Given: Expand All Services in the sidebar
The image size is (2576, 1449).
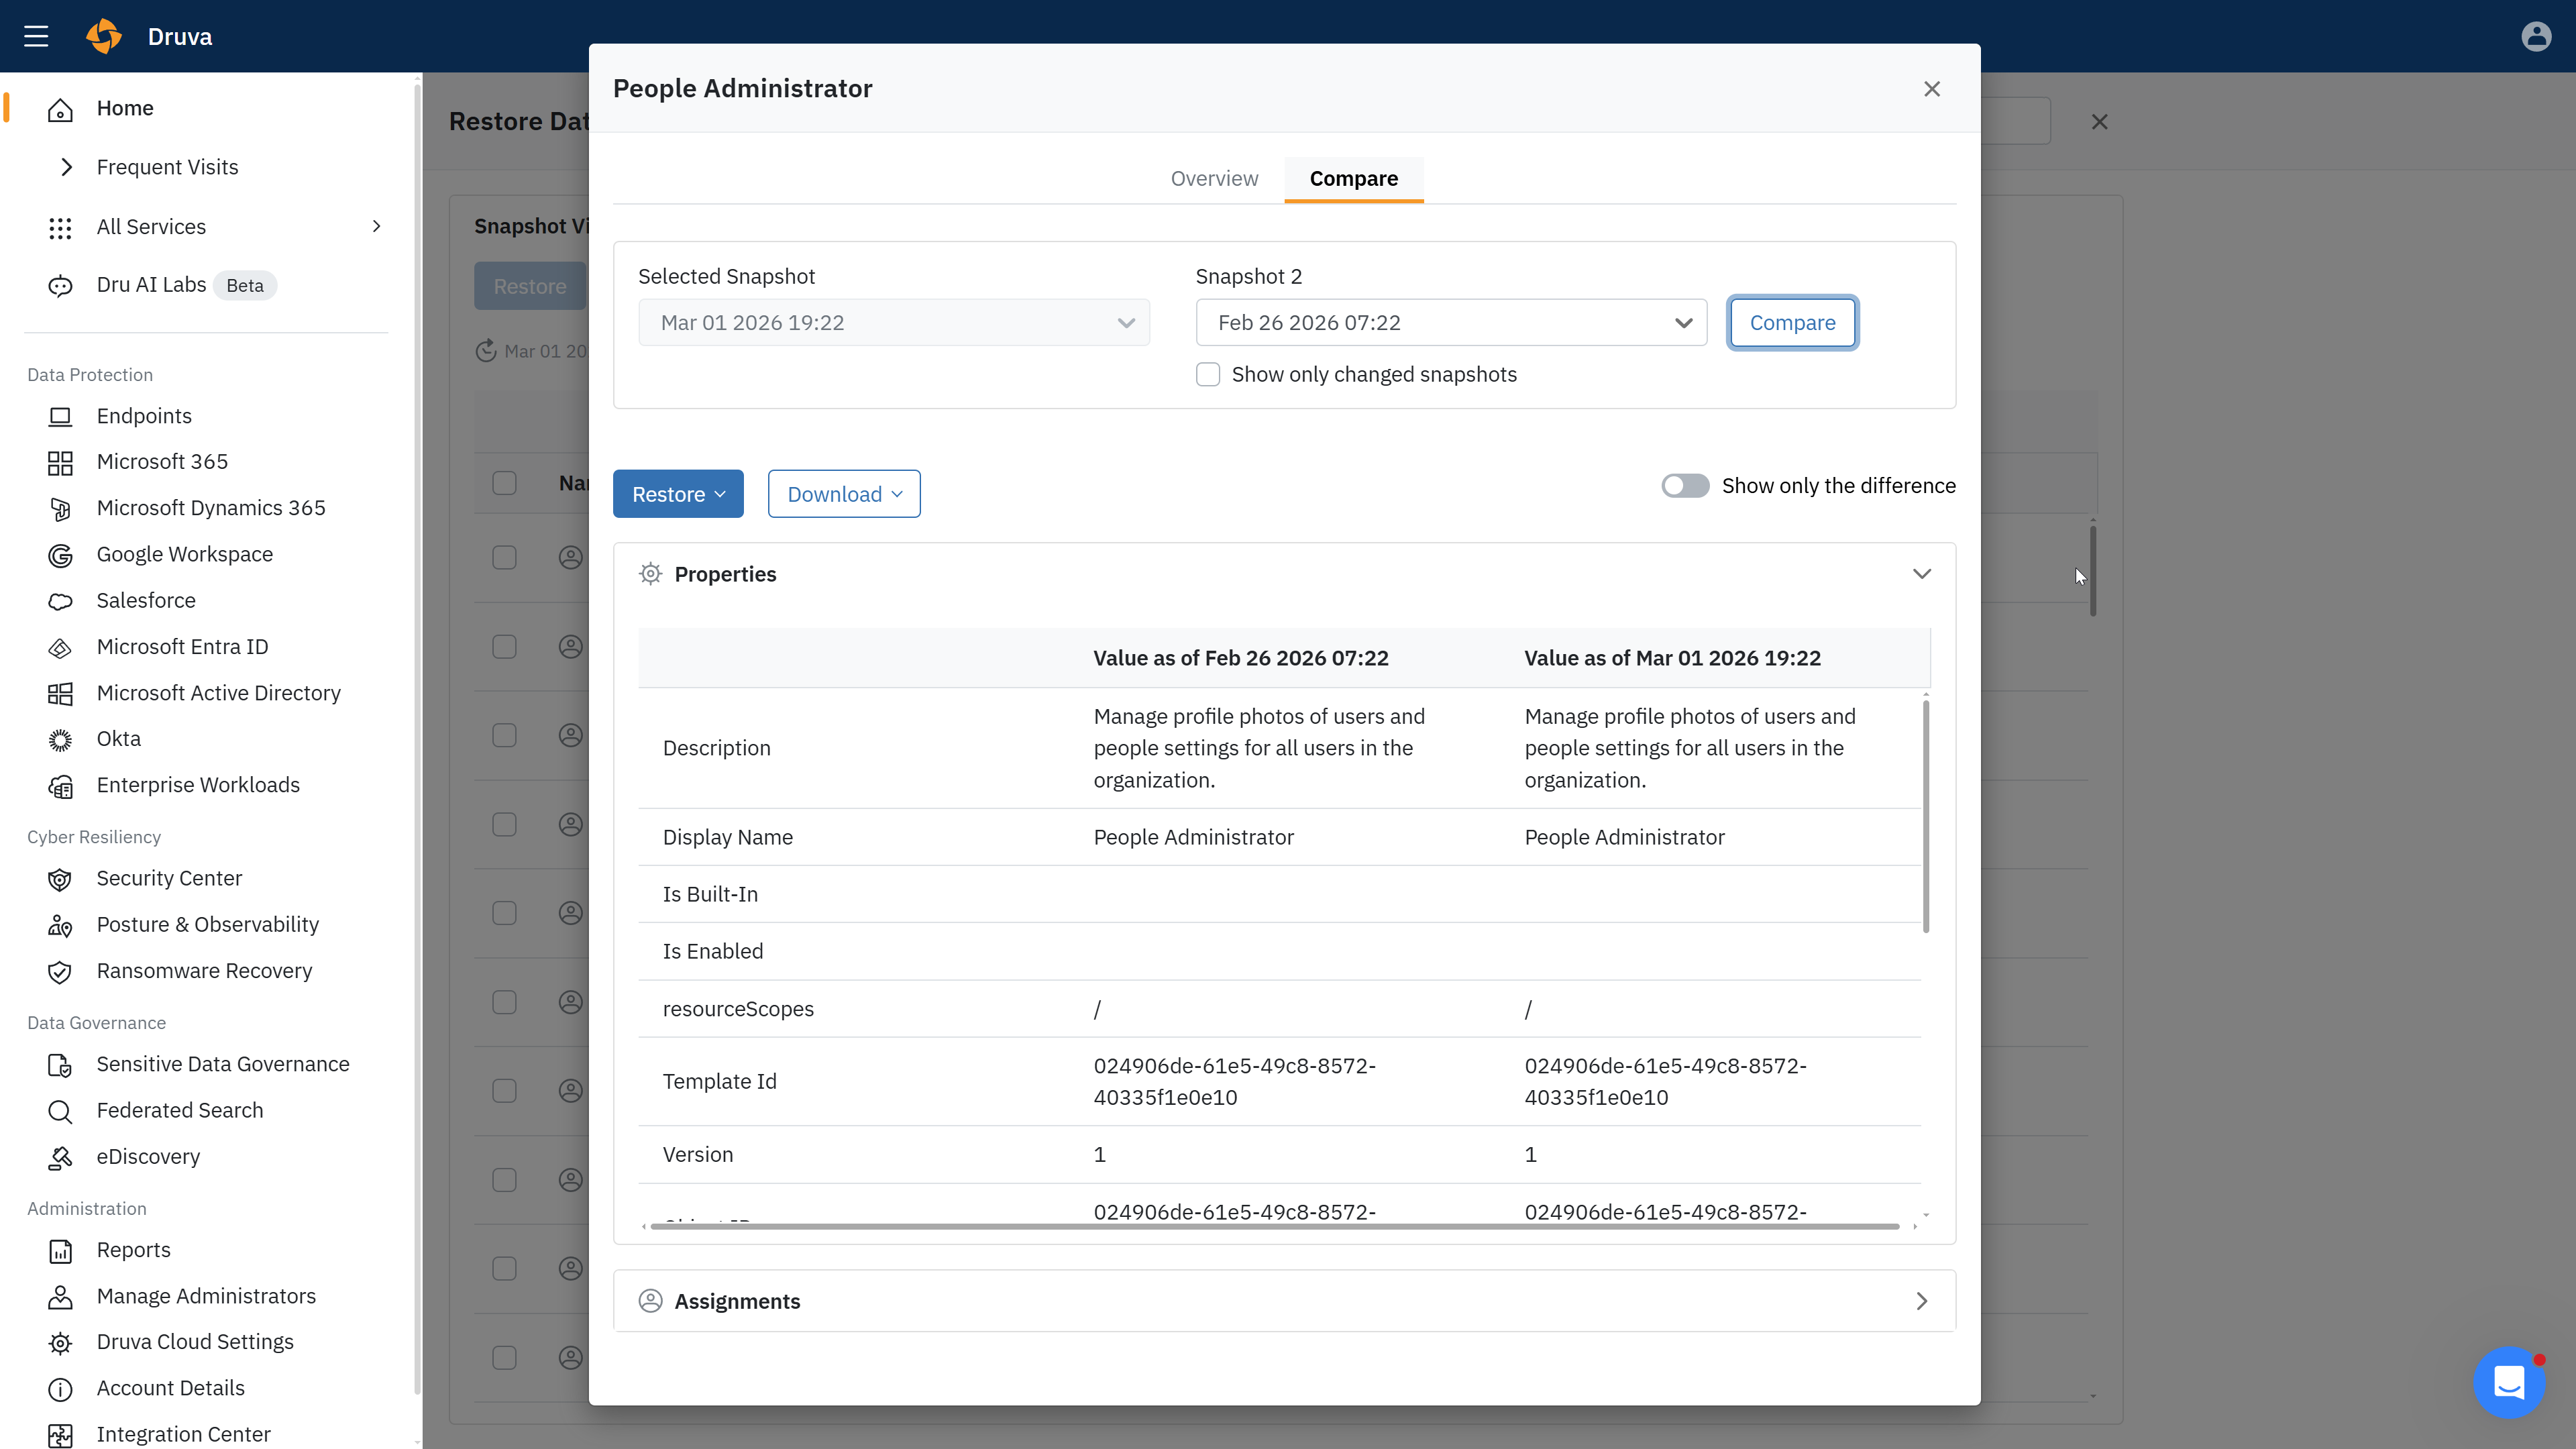Looking at the screenshot, I should [x=376, y=227].
